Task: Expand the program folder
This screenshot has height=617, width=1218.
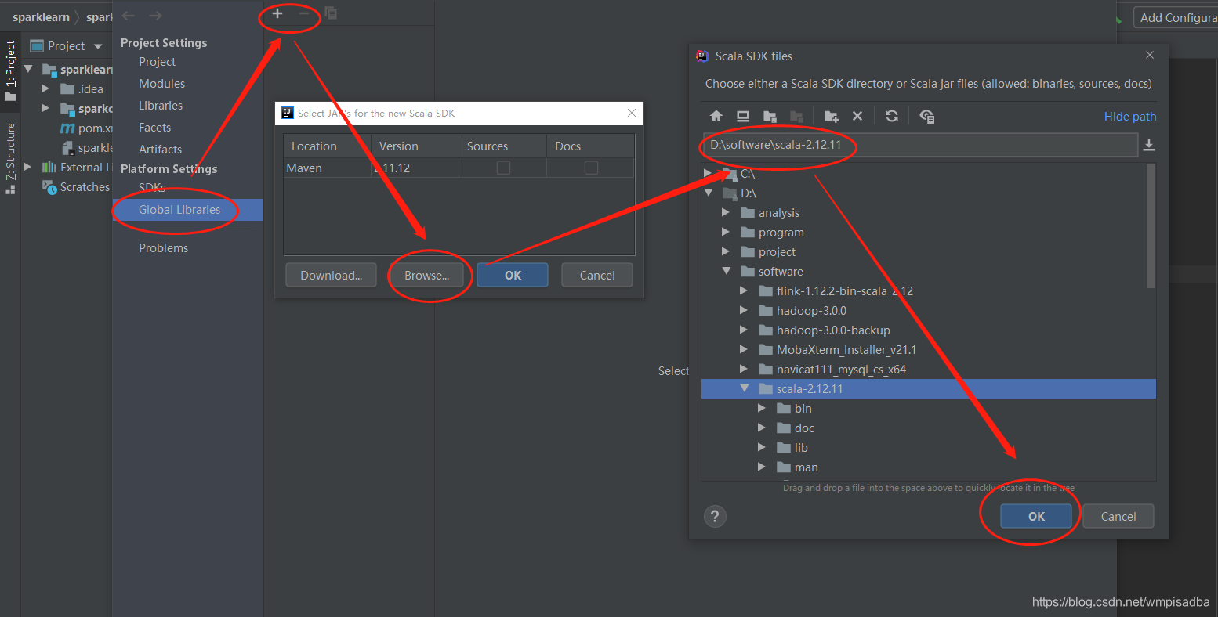Action: pyautogui.click(x=726, y=232)
